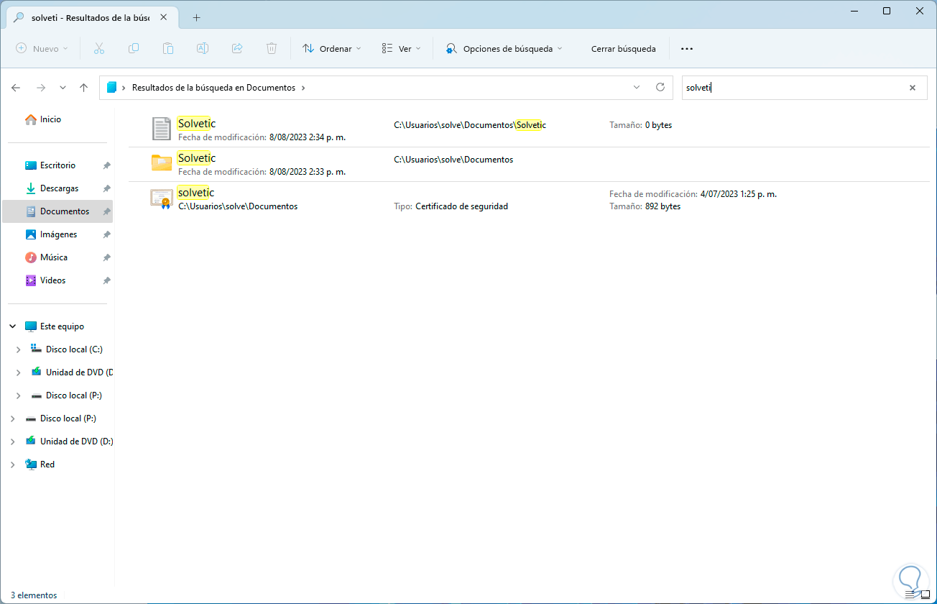Image resolution: width=937 pixels, height=604 pixels.
Task: Select Disco local (C:) in the tree
Action: [x=74, y=349]
